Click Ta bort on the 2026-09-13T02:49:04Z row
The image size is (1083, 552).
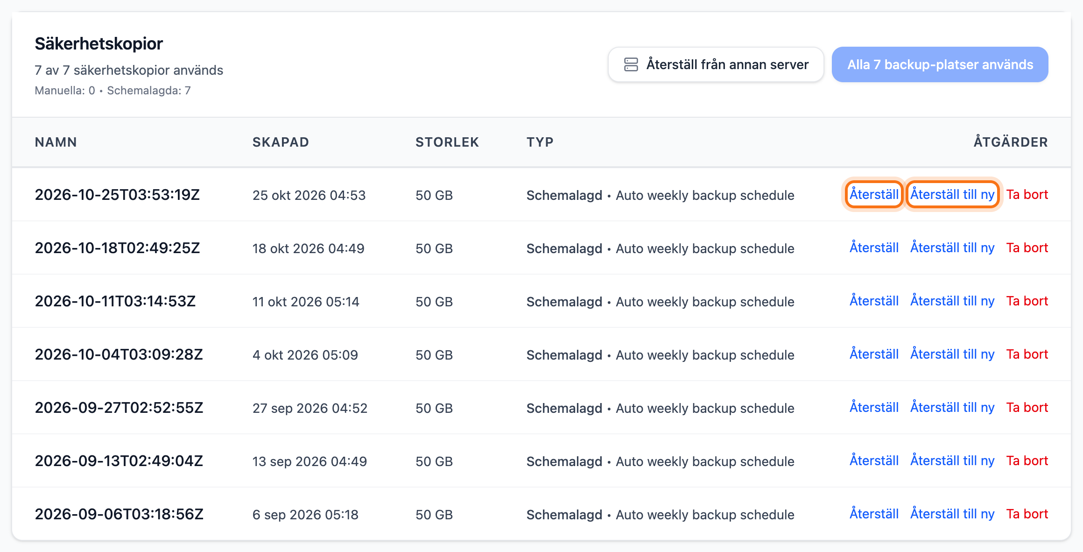(x=1027, y=460)
